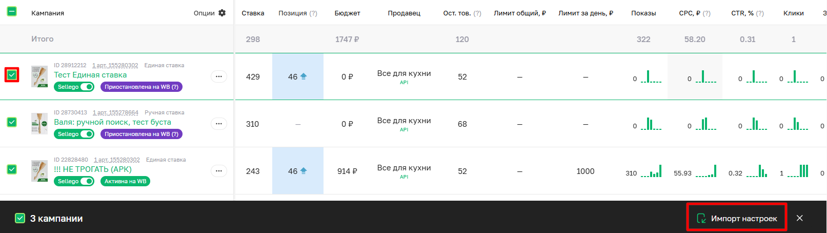The width and height of the screenshot is (827, 233).
Task: Click the help icon beside Позиция header
Action: coord(313,13)
